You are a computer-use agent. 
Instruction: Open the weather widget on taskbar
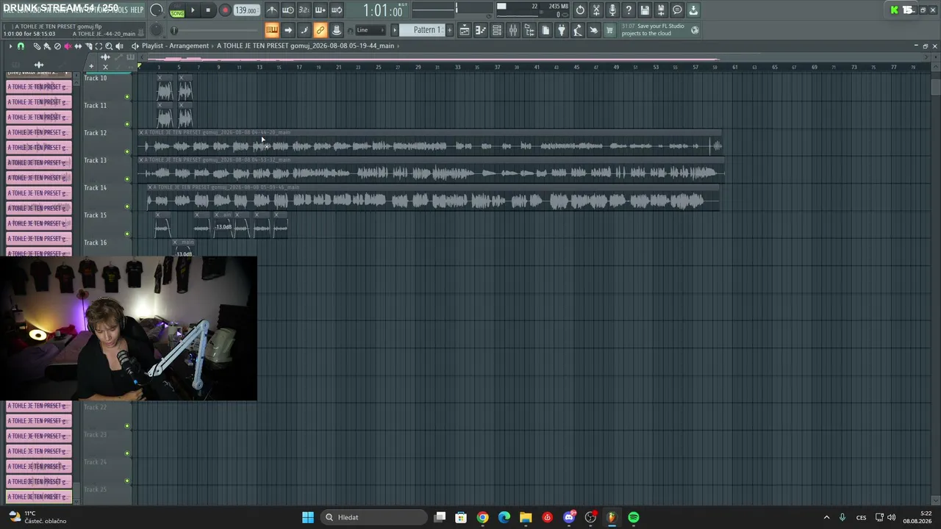click(37, 517)
